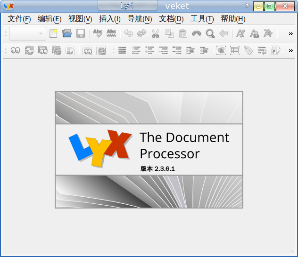298x257 pixels.
Task: View master document icon
Action: coord(43,50)
